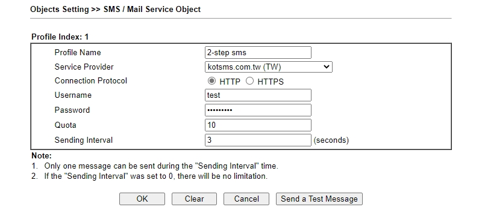This screenshot has width=482, height=216.
Task: Focus the Username field containing test
Action: [x=258, y=95]
